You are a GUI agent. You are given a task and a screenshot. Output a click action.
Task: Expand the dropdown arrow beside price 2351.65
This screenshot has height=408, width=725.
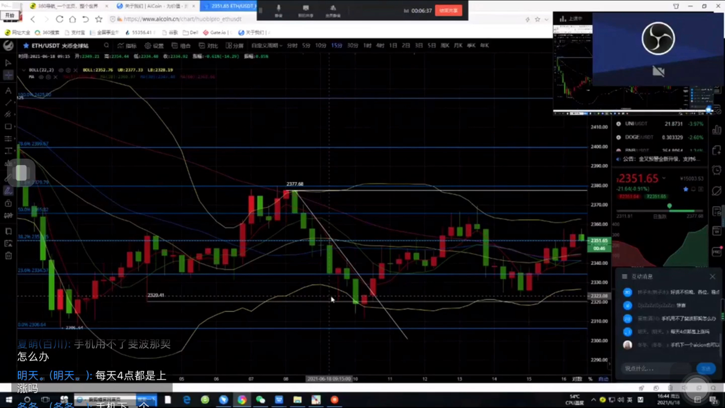(x=664, y=178)
